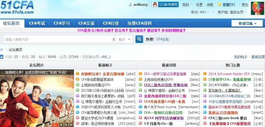Viewport: 265px width, 127px height.
Task: Select slideshow page 2 indicator
Action: coord(60,125)
